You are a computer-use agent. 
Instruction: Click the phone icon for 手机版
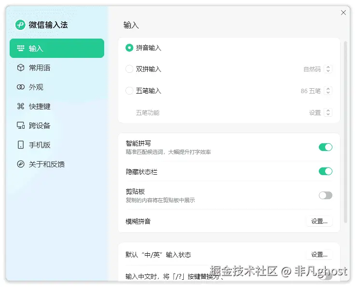[x=21, y=145]
